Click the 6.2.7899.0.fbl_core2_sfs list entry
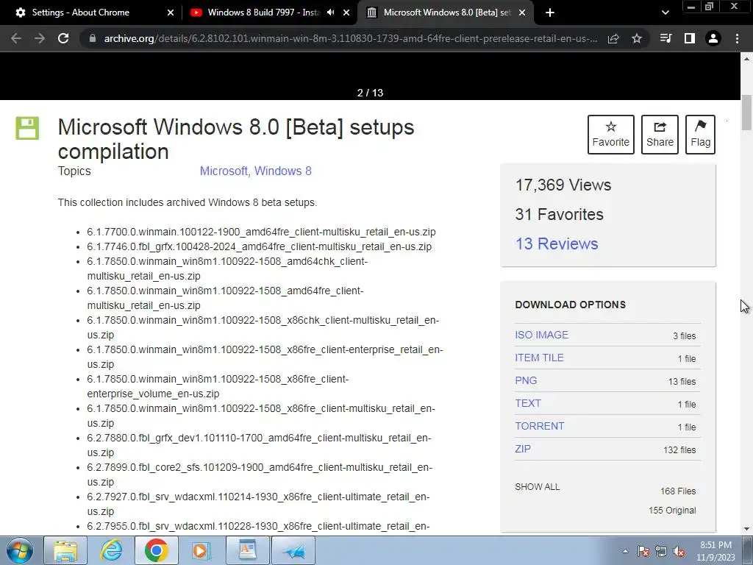 click(260, 475)
